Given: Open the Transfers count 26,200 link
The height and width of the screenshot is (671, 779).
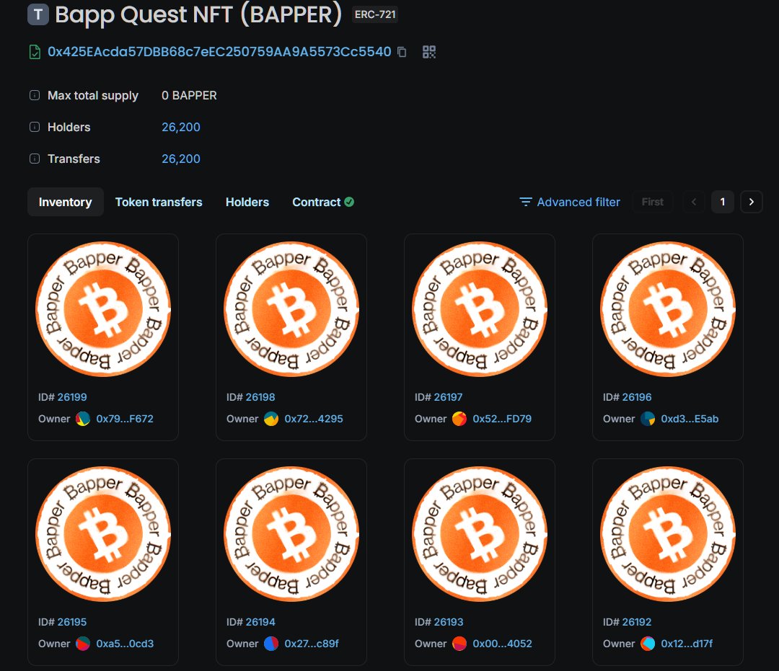Looking at the screenshot, I should [181, 159].
